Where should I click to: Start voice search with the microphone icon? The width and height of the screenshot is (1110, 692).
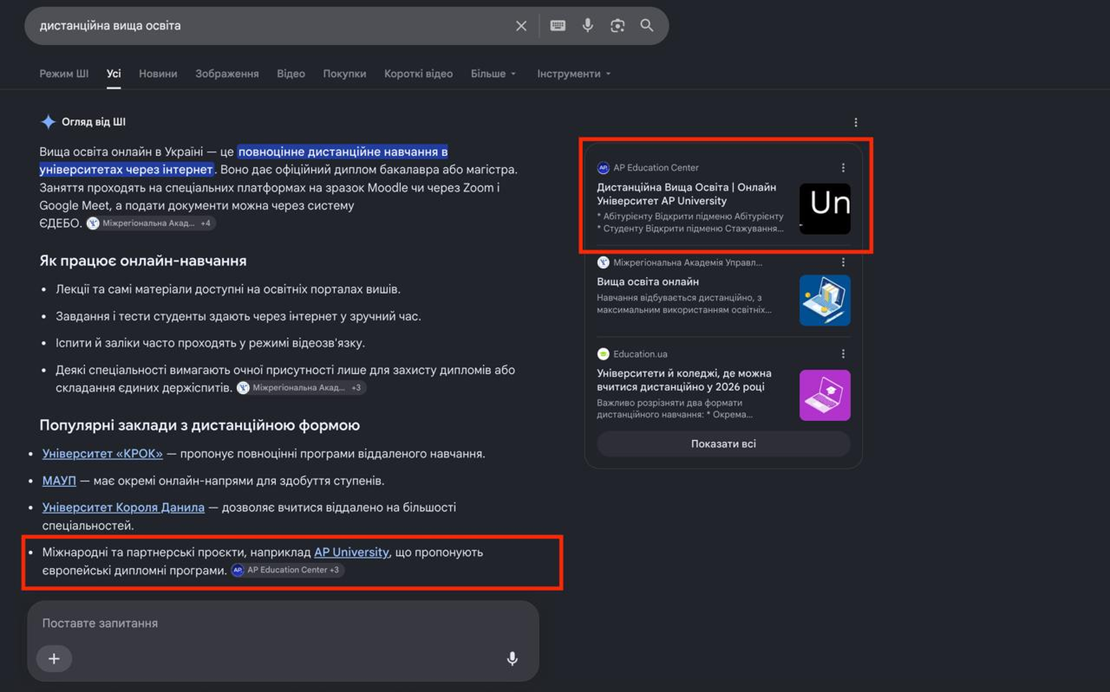click(588, 25)
